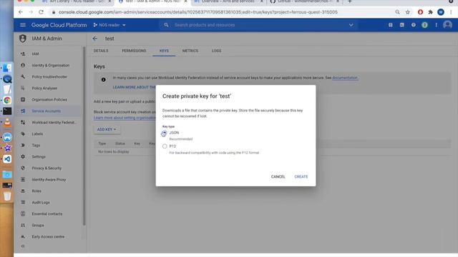Click the Service Accounts sidebar icon
This screenshot has height=257, width=458.
(23, 111)
